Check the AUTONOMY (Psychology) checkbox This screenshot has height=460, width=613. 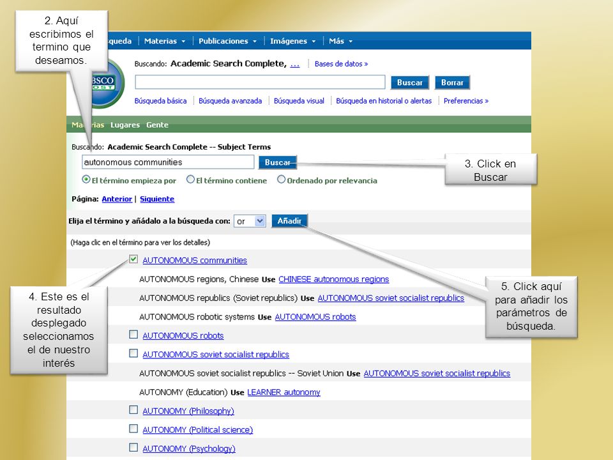point(133,447)
